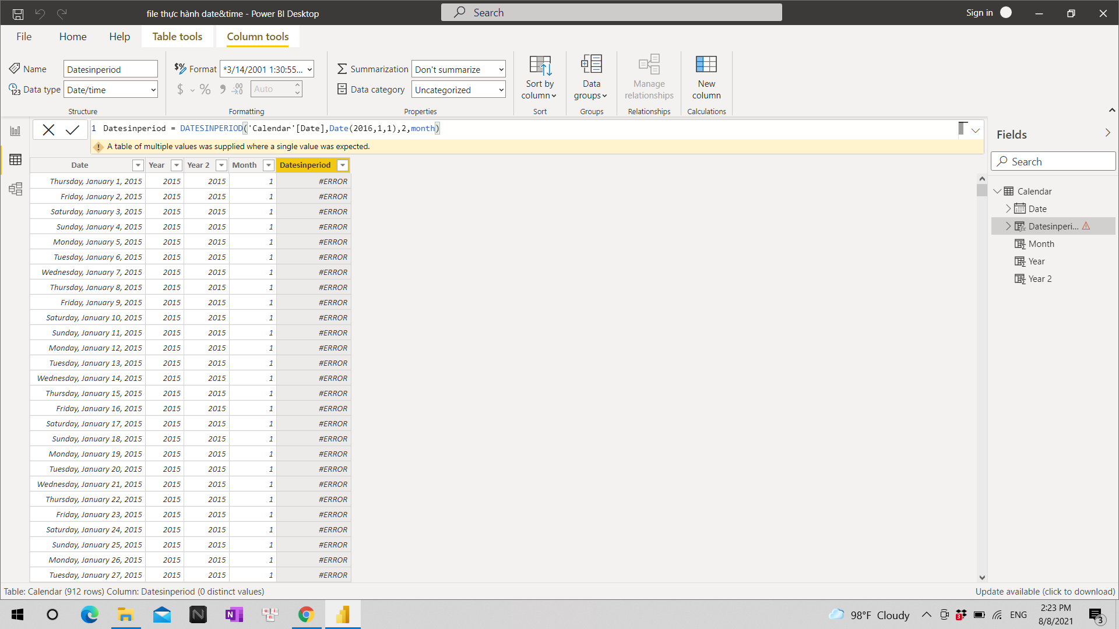This screenshot has height=629, width=1119.
Task: Click Windows Start button
Action: 17,614
